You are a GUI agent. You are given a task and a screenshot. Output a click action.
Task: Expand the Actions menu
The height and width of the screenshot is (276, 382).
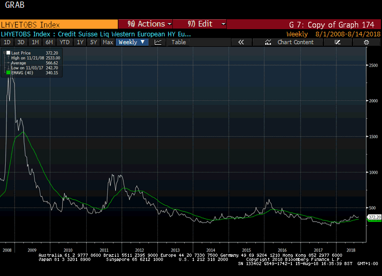[145, 24]
